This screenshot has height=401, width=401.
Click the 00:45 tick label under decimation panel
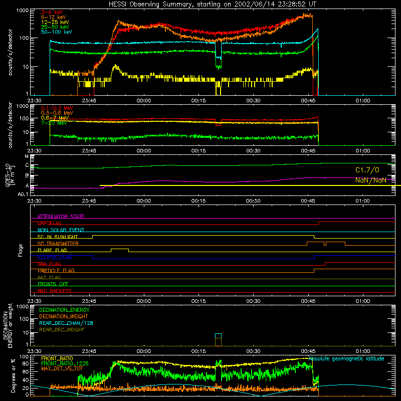[x=308, y=351]
